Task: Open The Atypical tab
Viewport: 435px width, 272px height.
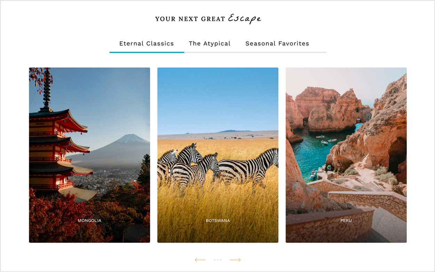Action: (209, 43)
